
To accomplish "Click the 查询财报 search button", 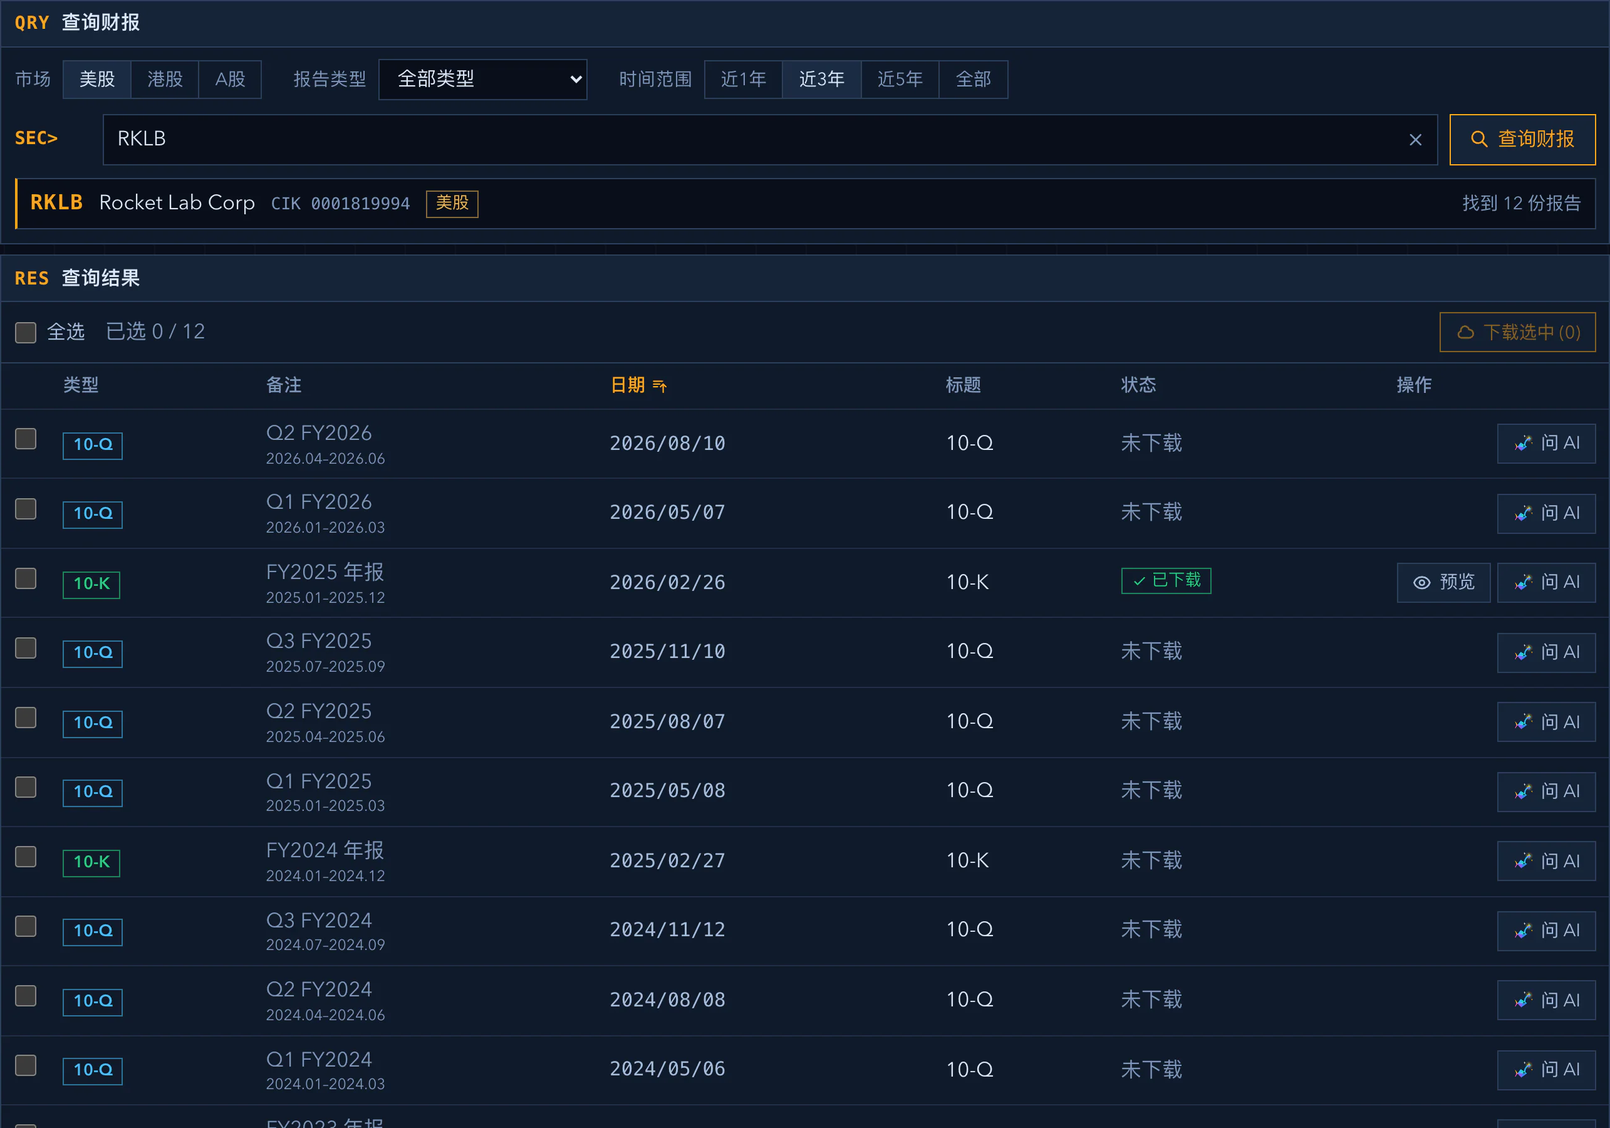I will pos(1522,140).
